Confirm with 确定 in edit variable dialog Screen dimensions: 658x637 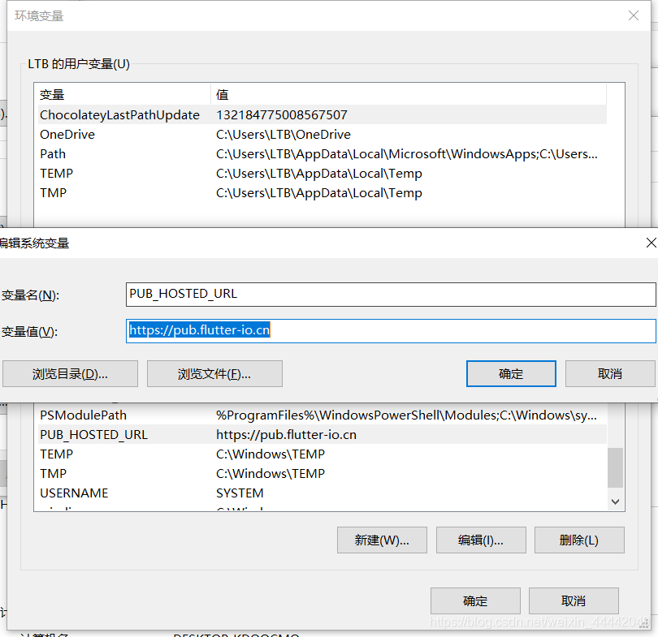(x=511, y=374)
